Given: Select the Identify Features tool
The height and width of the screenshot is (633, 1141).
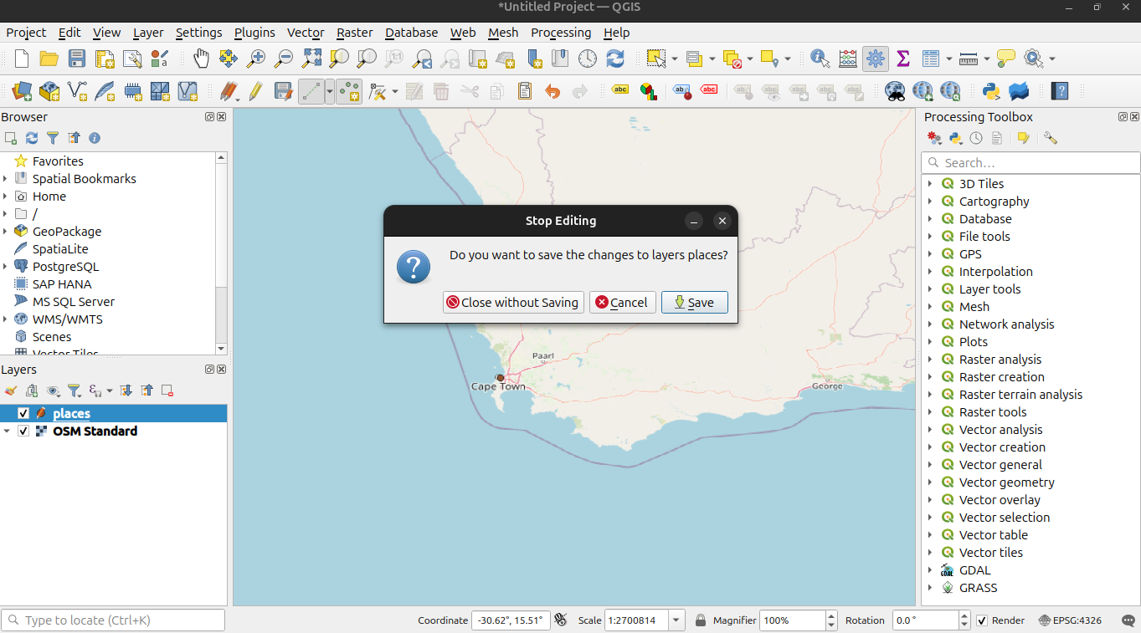Looking at the screenshot, I should (820, 59).
